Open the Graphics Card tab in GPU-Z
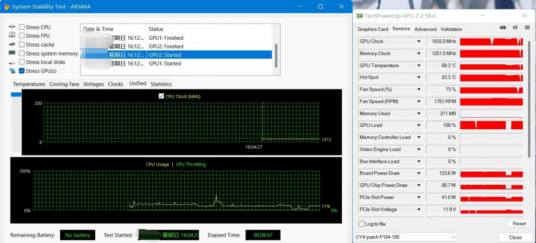 pyautogui.click(x=373, y=29)
